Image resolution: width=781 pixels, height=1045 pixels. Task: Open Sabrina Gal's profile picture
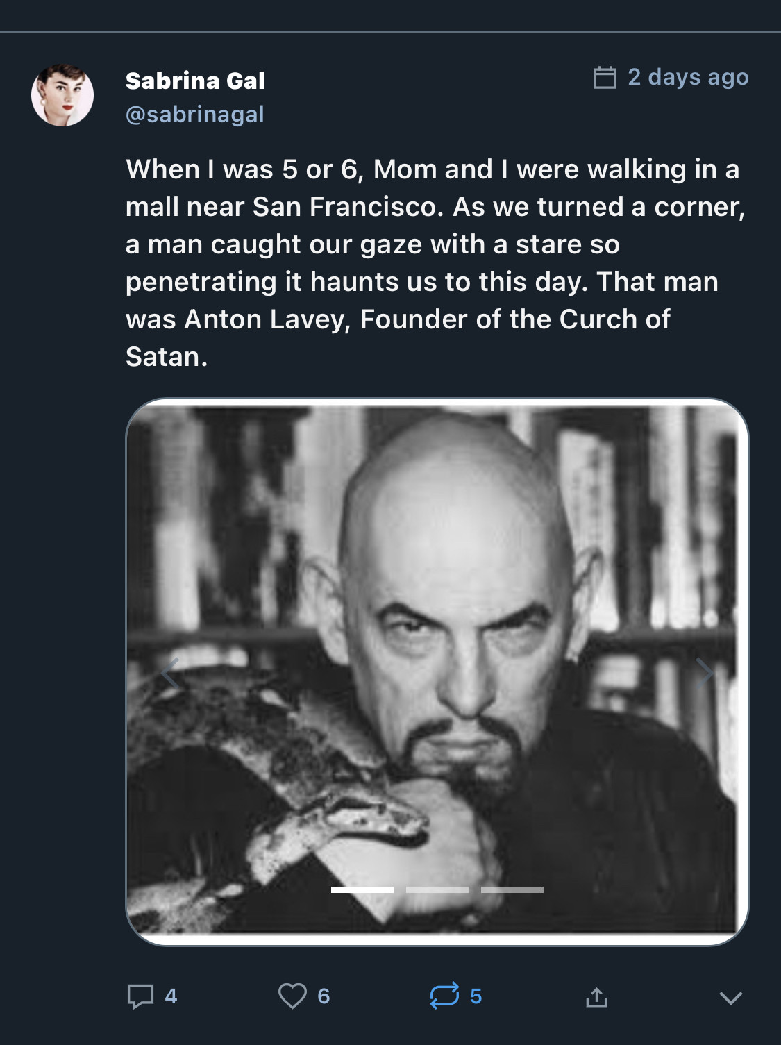click(x=62, y=95)
